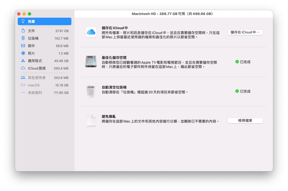
Task: Select the iCloud雲碟 cloud icon in sidebar
Action: tap(23, 68)
